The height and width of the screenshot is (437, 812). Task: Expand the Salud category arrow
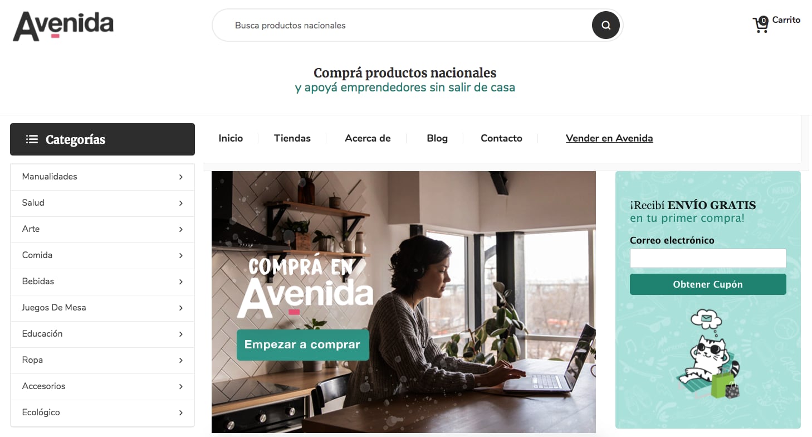click(181, 203)
